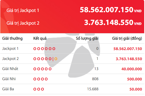Click the 'Giải thưởng' column header
145x96 pixels.
point(12,38)
